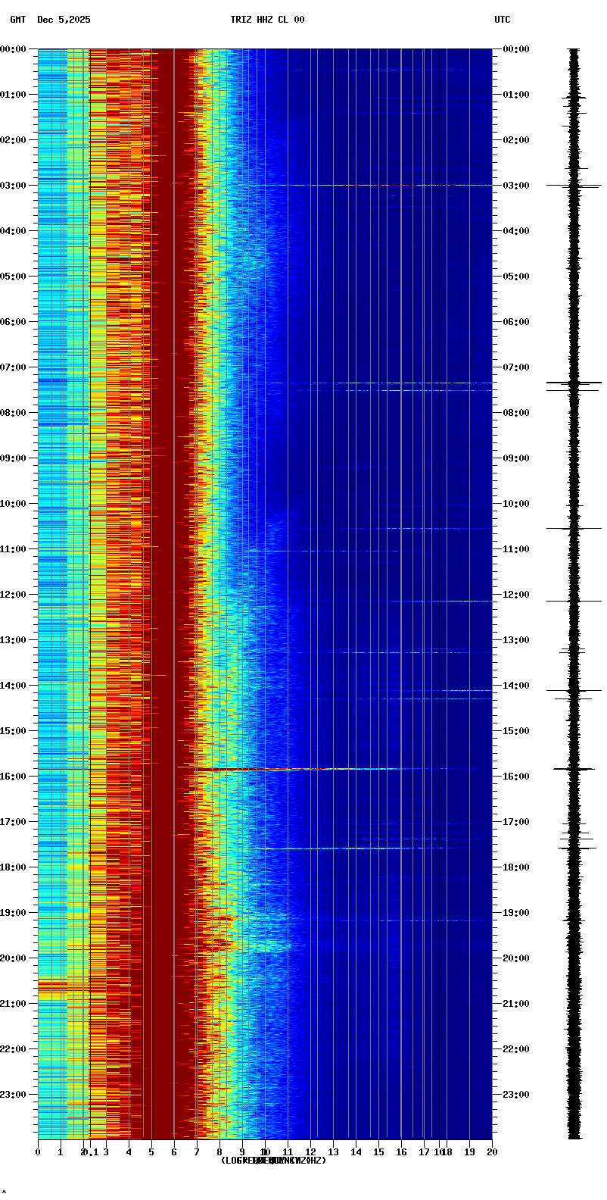
Task: Click the 5 Hz tick on frequency axis
Action: (x=151, y=1152)
